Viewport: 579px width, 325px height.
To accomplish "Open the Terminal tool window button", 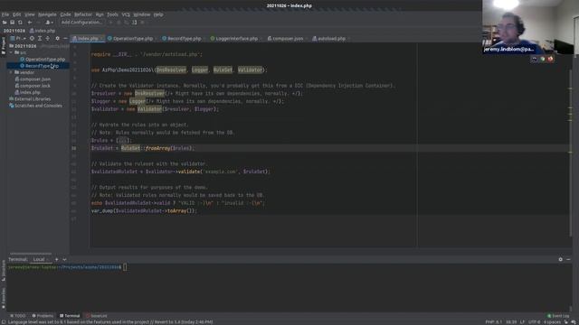I will [70, 316].
